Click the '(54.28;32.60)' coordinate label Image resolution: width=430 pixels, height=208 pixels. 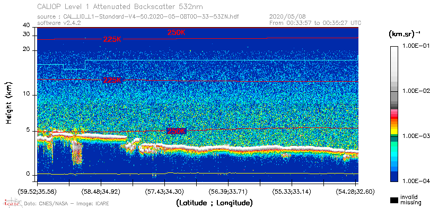pos(355,192)
